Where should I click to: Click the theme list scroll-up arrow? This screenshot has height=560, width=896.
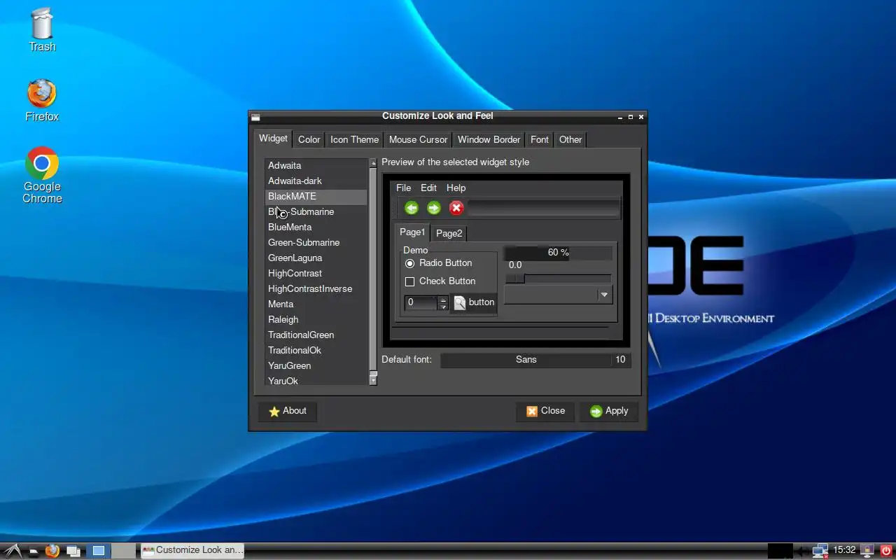point(373,162)
